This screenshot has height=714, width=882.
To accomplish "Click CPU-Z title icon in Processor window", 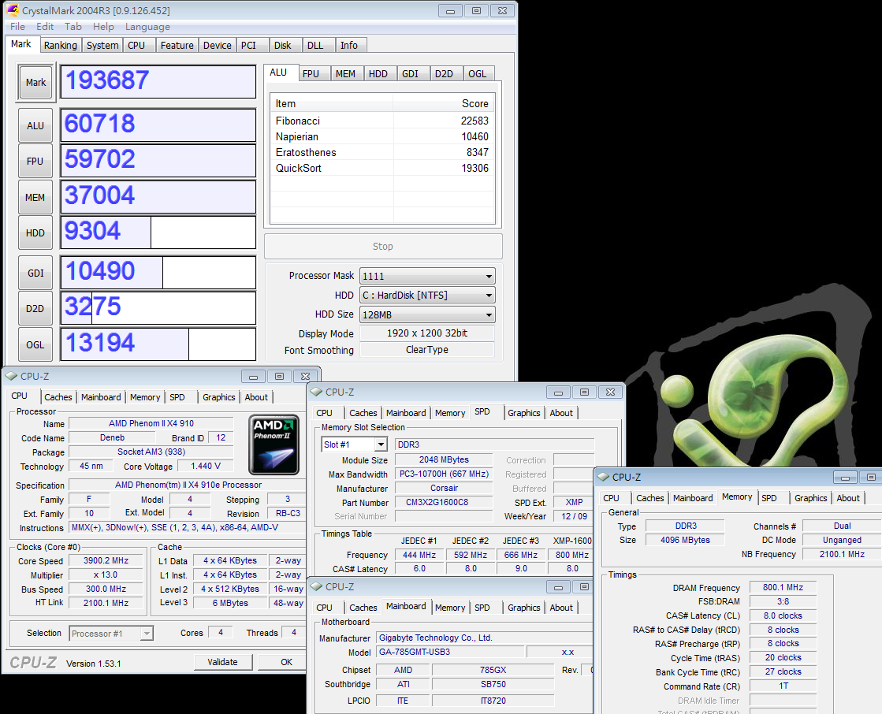I will 11,376.
